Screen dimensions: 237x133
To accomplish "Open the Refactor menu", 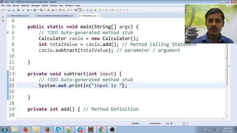I will click(x=25, y=6).
